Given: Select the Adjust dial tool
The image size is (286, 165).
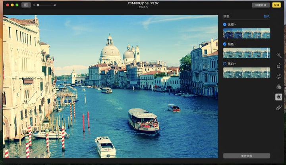Looking at the screenshot, I should coord(278,97).
